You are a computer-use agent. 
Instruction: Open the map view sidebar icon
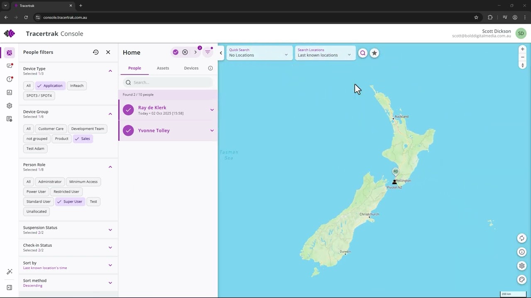(9, 53)
